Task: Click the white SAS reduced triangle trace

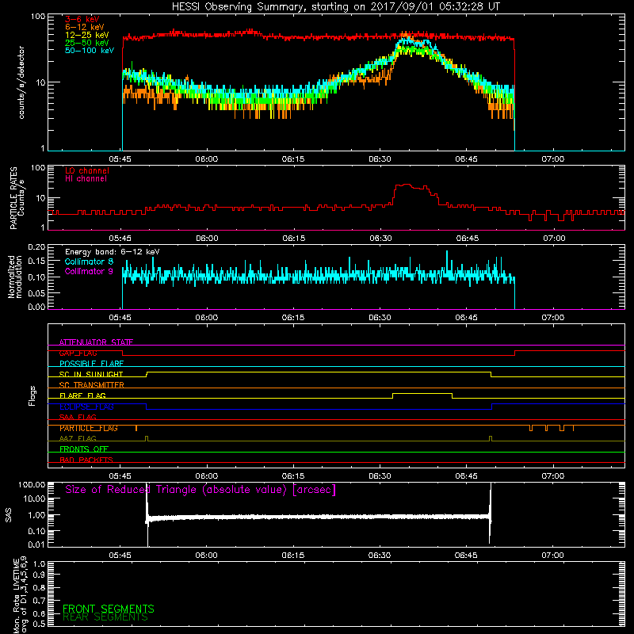Action: pos(319,518)
